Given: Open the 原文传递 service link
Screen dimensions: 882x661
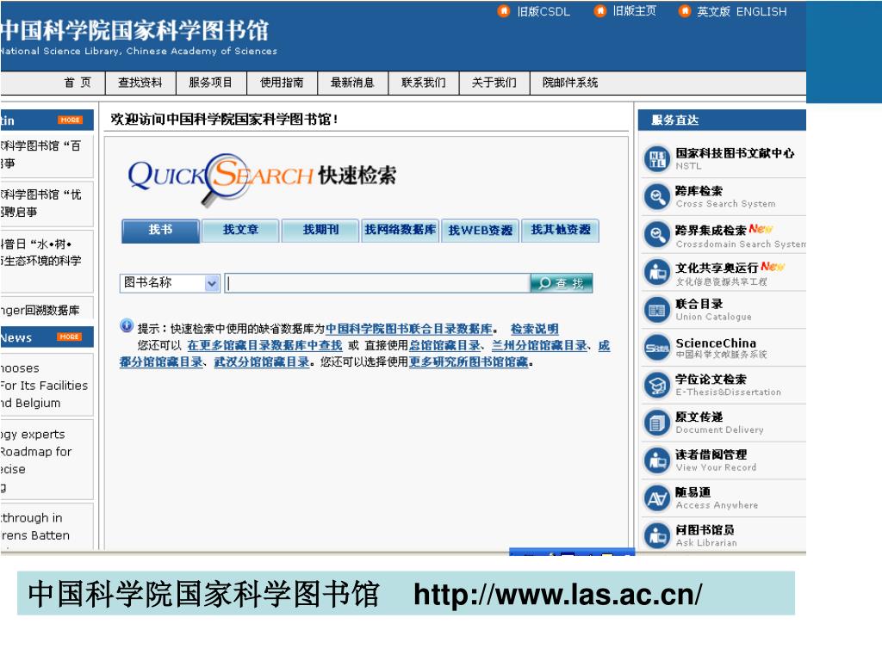Looking at the screenshot, I should 699,417.
